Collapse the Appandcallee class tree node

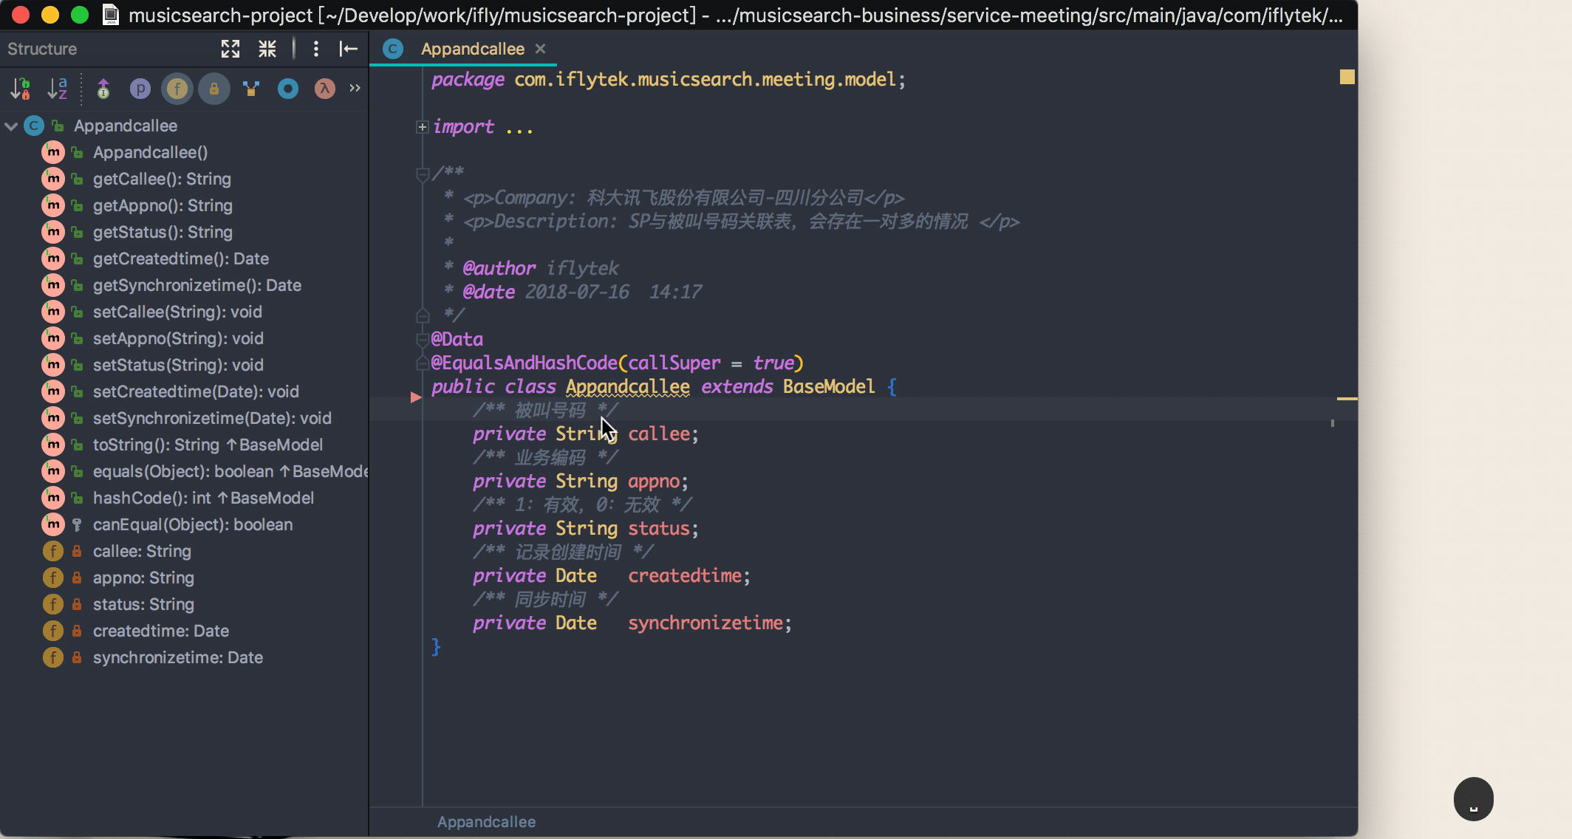click(11, 126)
